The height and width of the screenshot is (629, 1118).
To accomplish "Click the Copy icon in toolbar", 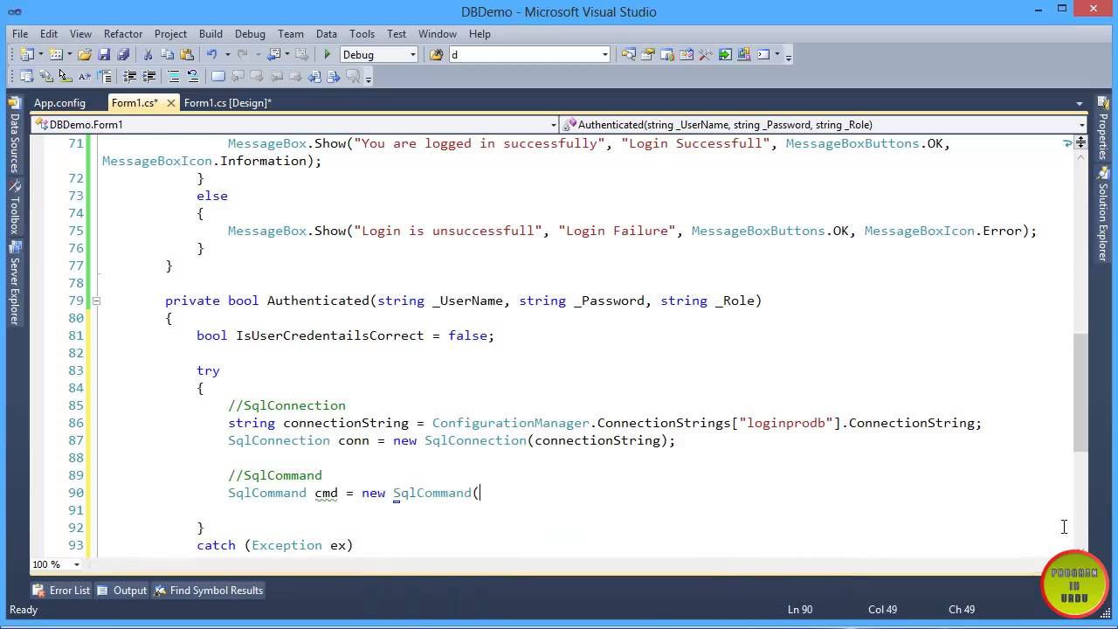I will [x=167, y=54].
